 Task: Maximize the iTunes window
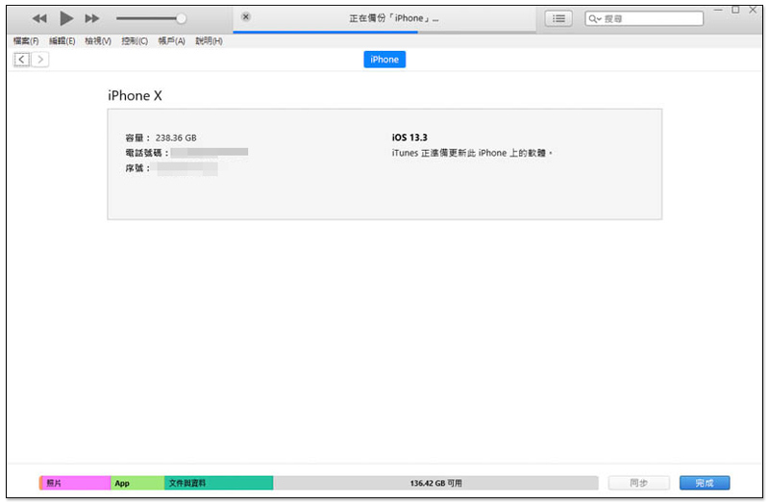735,10
